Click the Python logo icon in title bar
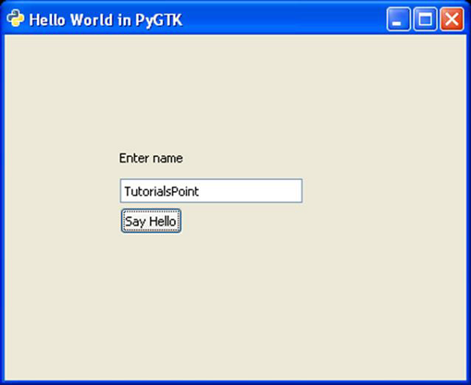The image size is (471, 385). coord(15,19)
